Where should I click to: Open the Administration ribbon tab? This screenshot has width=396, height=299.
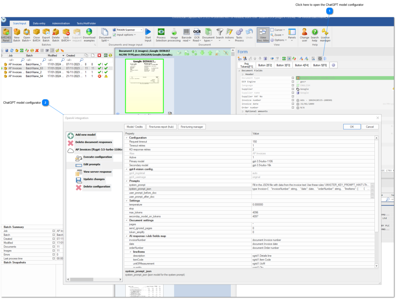[x=61, y=23]
